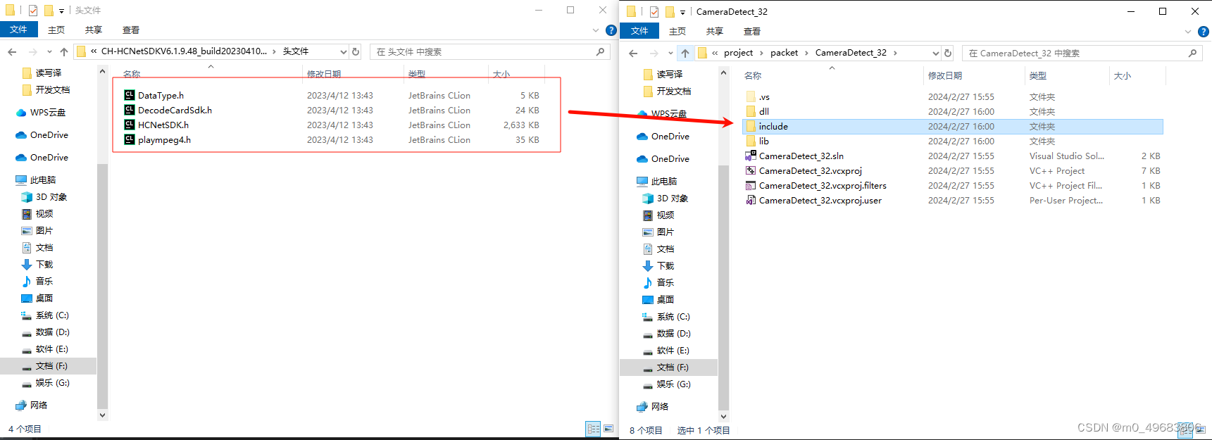This screenshot has width=1212, height=440.
Task: Select CameraDetect_32.vcxproj.filters file icon
Action: [x=751, y=185]
